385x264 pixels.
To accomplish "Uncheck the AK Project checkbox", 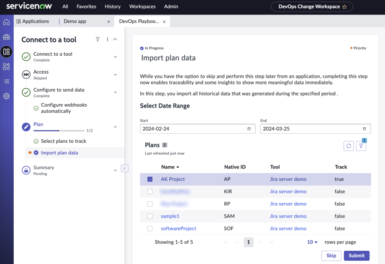I will click(x=150, y=179).
